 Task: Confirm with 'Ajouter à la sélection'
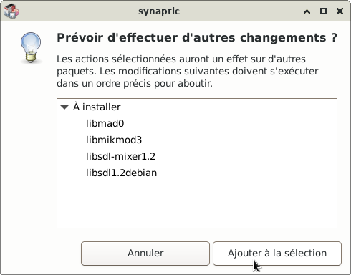[277, 254]
